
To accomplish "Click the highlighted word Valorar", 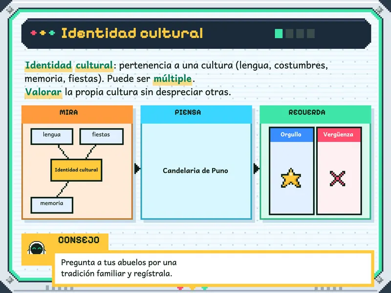I will pyautogui.click(x=43, y=92).
